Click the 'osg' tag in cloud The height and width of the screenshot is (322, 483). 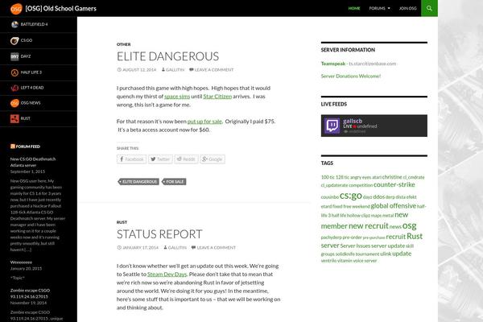coord(410,225)
